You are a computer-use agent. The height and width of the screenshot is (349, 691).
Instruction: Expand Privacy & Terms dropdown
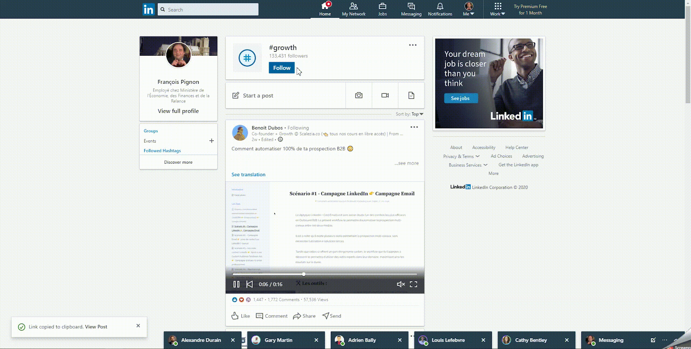(461, 156)
